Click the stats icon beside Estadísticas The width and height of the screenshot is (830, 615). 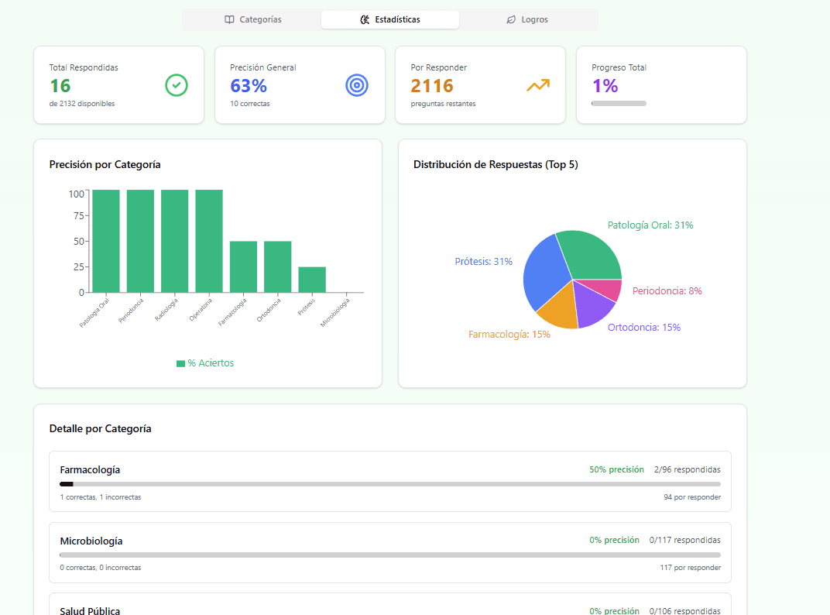coord(365,19)
